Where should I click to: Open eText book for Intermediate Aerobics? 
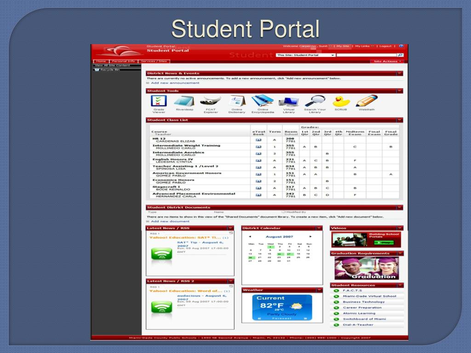[x=258, y=154]
